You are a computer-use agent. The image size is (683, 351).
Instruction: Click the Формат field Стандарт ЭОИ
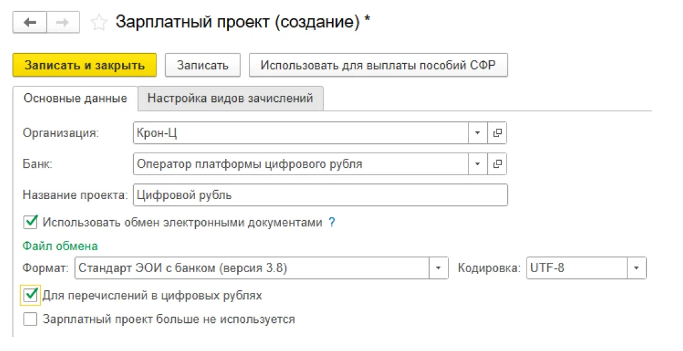coord(252,268)
